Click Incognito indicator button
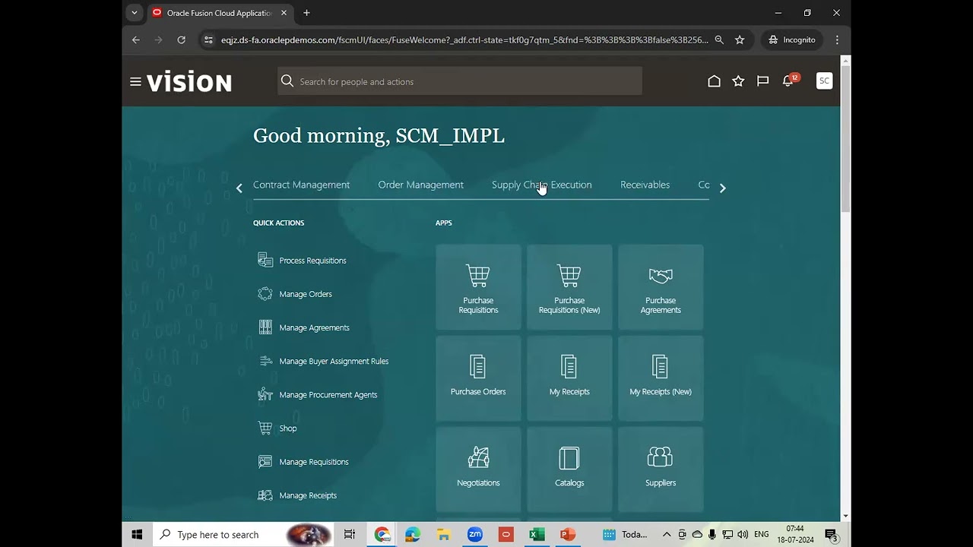973x547 pixels. pyautogui.click(x=792, y=40)
